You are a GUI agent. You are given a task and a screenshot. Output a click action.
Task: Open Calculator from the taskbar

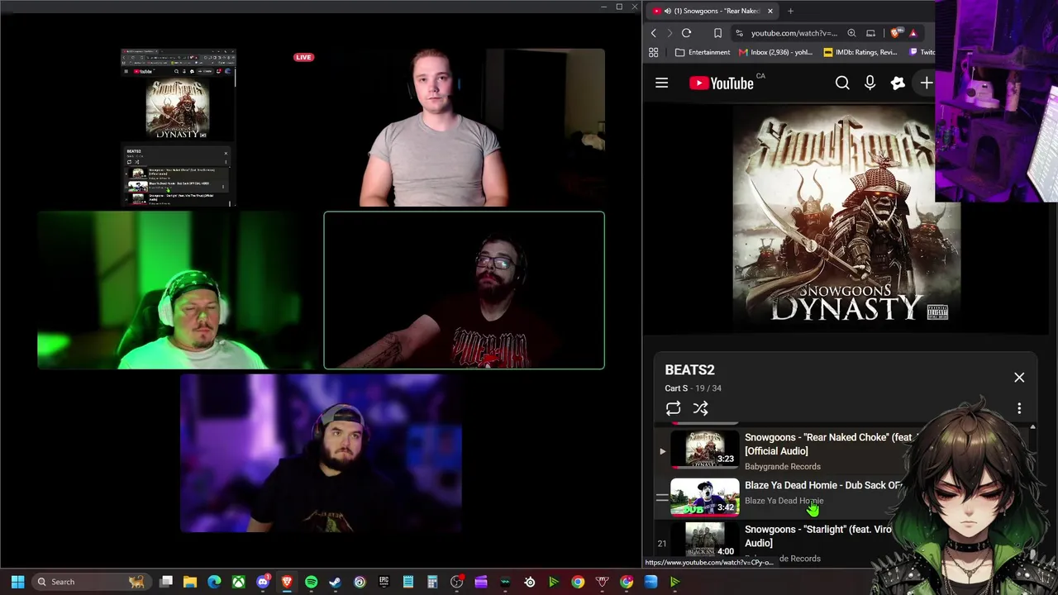click(x=432, y=582)
